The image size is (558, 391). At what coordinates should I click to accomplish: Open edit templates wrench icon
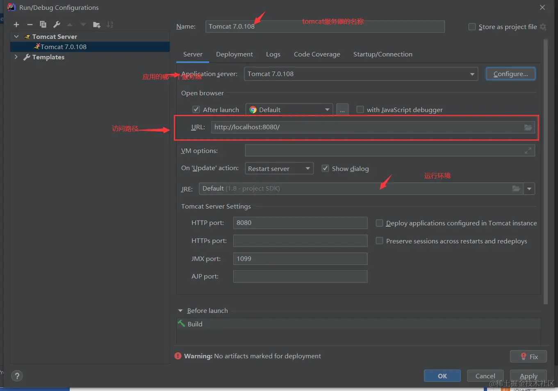(57, 25)
